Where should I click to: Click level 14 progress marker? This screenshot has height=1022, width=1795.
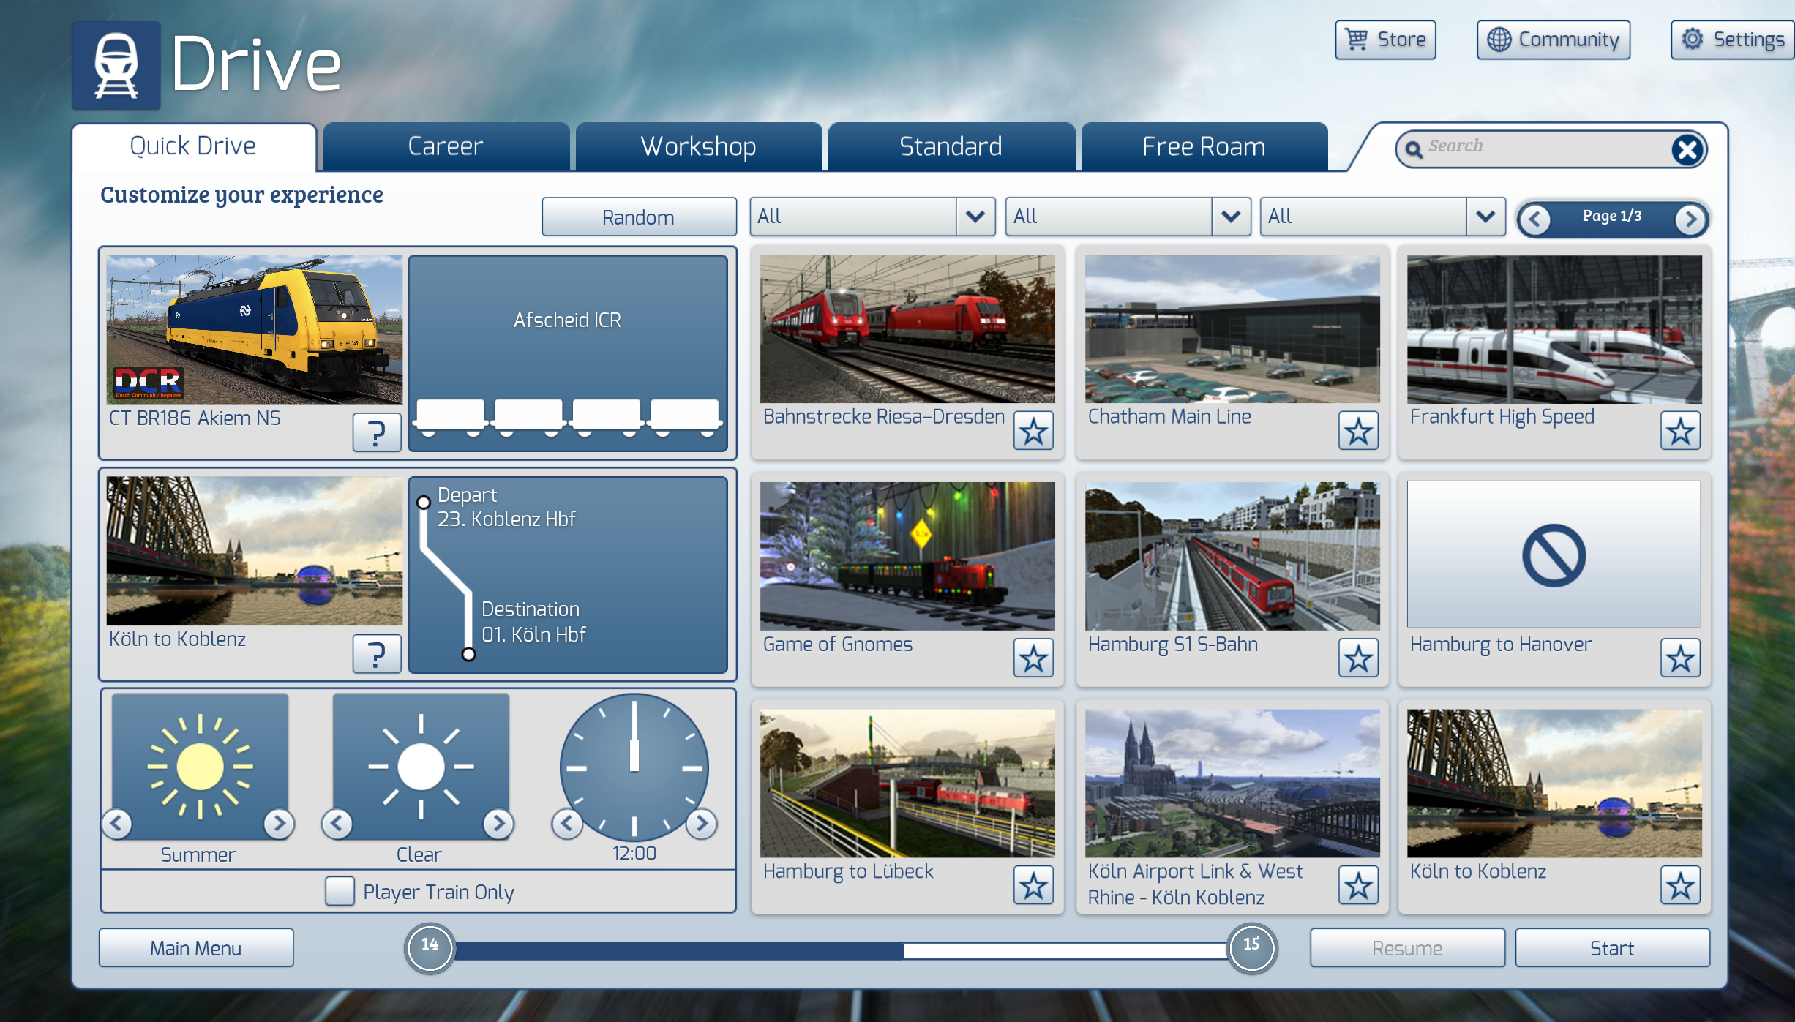coord(430,948)
